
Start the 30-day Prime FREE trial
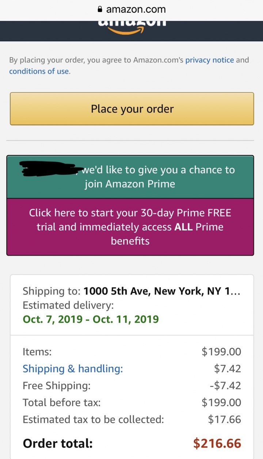click(x=130, y=227)
